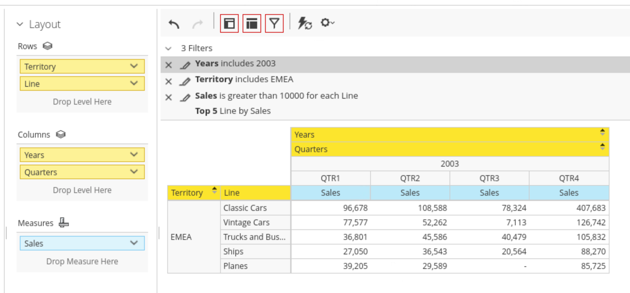The height and width of the screenshot is (293, 630).
Task: Click the Measures ruler icon
Action: pyautogui.click(x=63, y=223)
